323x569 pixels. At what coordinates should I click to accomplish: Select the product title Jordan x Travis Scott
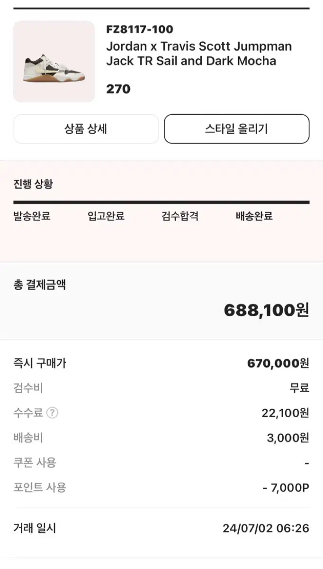[199, 54]
